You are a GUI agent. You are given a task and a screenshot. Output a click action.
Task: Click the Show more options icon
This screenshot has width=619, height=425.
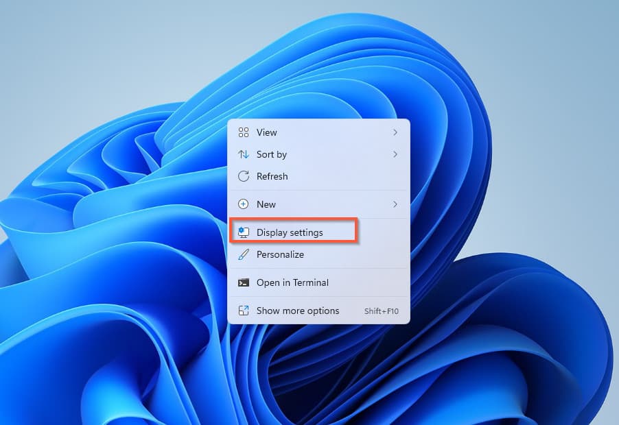click(244, 311)
